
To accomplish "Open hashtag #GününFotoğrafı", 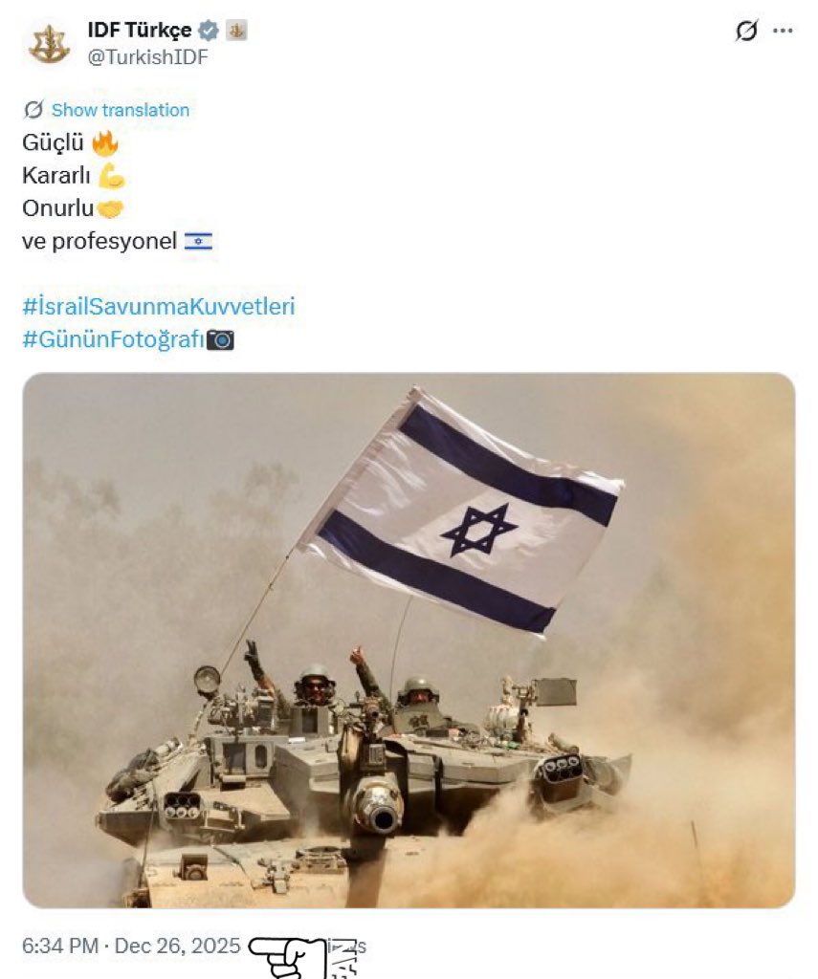I will point(113,339).
